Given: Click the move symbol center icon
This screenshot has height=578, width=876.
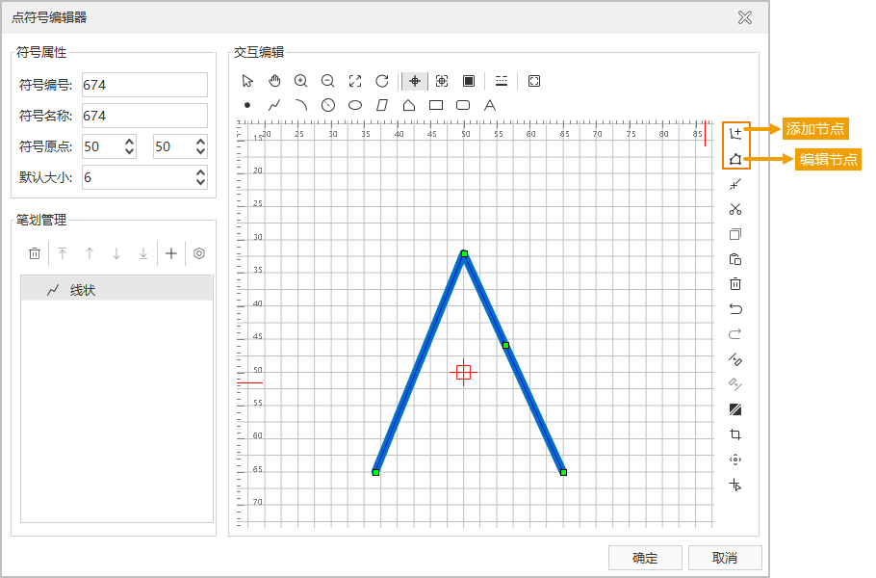Looking at the screenshot, I should 735,460.
